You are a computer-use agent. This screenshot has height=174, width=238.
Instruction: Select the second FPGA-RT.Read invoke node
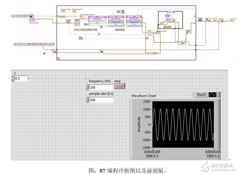coord(134,21)
